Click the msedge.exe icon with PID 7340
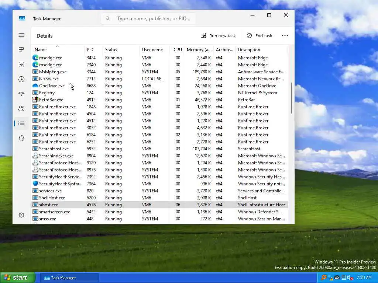 (x=35, y=64)
